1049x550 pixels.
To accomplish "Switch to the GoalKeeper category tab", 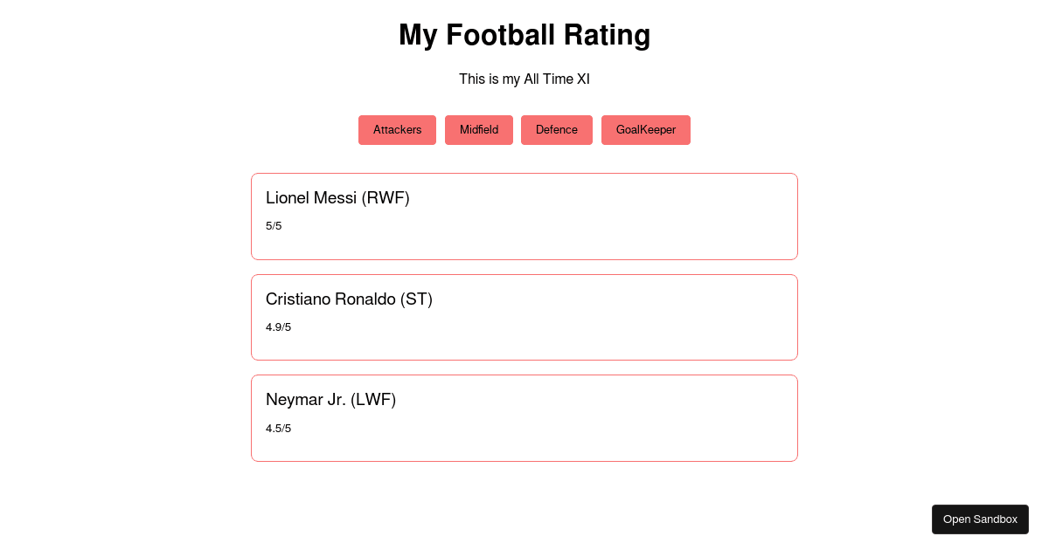I will 646,129.
